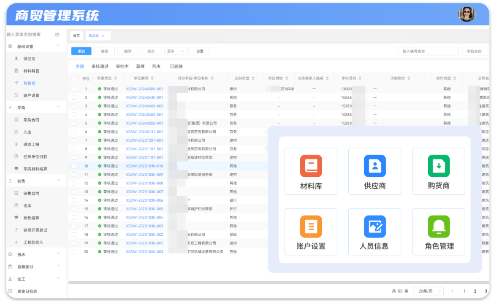Click 采购材料结算 icon in sidebar
494x301 pixels.
tap(16, 169)
